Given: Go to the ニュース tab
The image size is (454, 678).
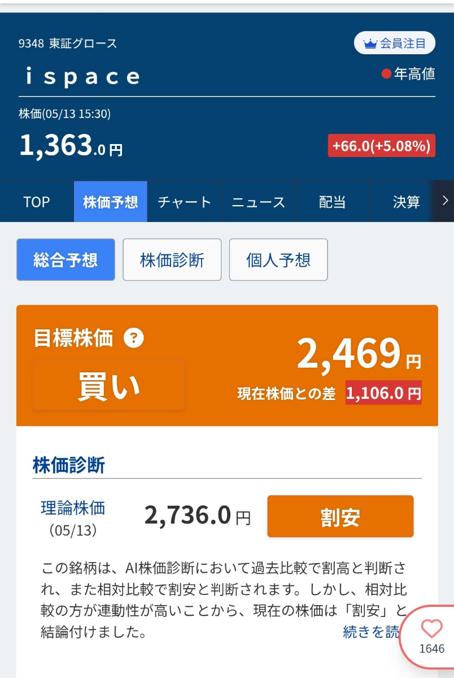Looking at the screenshot, I should pyautogui.click(x=259, y=202).
